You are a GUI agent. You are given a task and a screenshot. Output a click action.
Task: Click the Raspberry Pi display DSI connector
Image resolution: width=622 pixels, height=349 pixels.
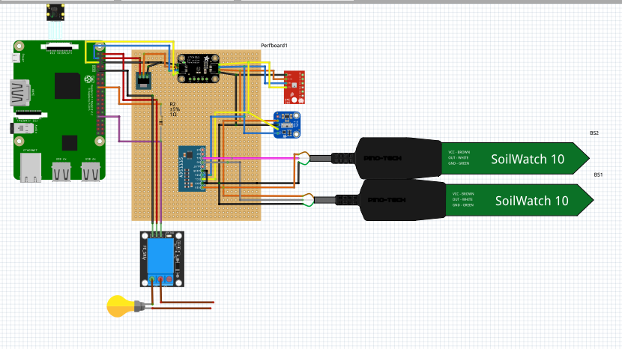tap(58, 46)
